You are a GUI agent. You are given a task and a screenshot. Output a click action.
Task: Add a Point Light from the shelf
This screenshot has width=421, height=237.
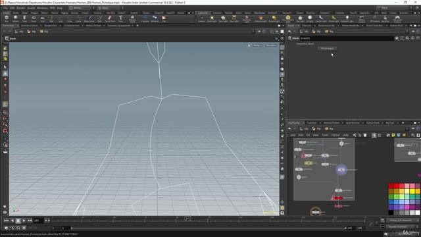click(x=212, y=18)
